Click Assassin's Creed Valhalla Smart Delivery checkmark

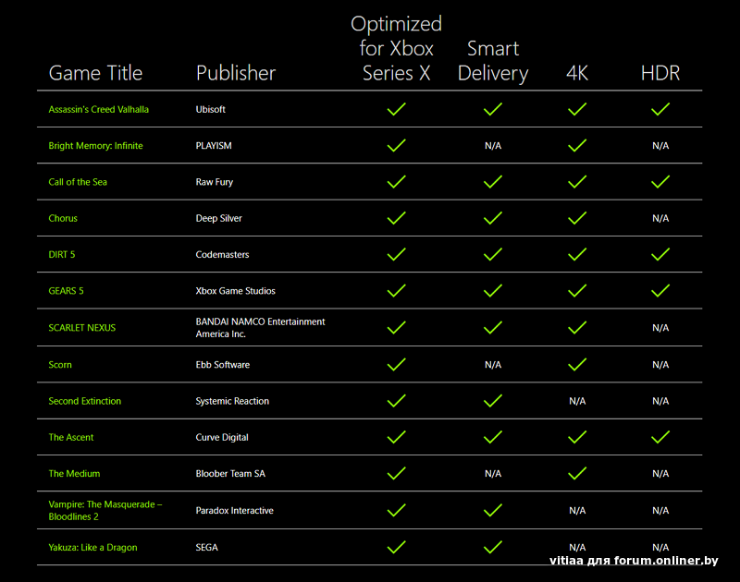pos(493,109)
